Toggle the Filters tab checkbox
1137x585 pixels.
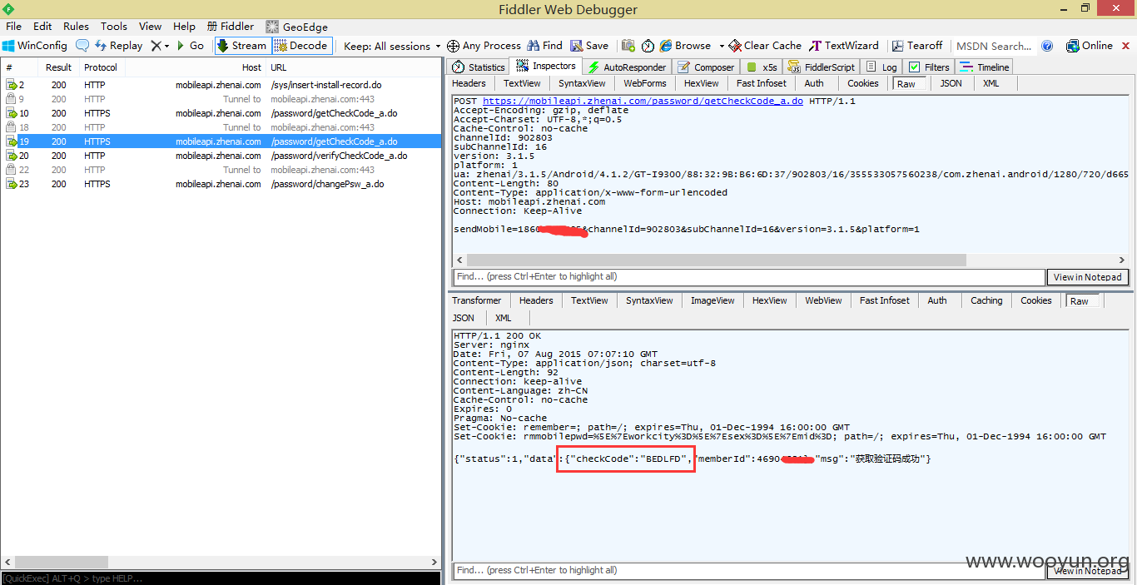(x=914, y=67)
